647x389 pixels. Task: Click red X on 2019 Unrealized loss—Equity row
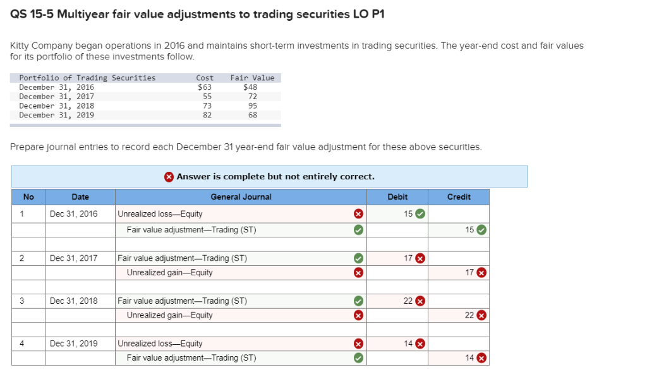coord(359,344)
